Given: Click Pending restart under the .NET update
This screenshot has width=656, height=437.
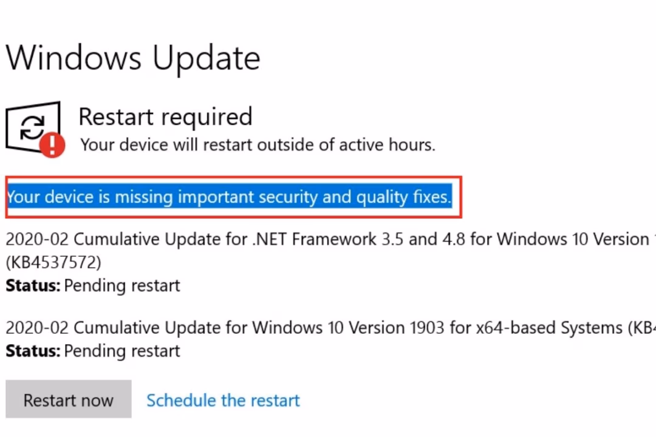Looking at the screenshot, I should (x=122, y=285).
